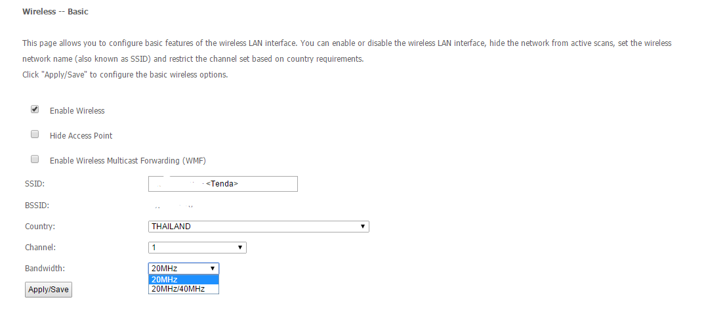Image resolution: width=706 pixels, height=331 pixels.
Task: Open the Channel dropdown set to 1
Action: click(x=197, y=247)
